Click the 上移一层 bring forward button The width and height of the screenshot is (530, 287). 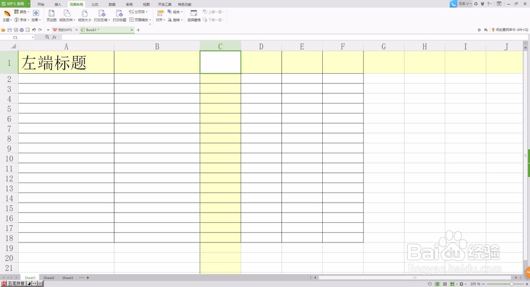click(x=214, y=12)
